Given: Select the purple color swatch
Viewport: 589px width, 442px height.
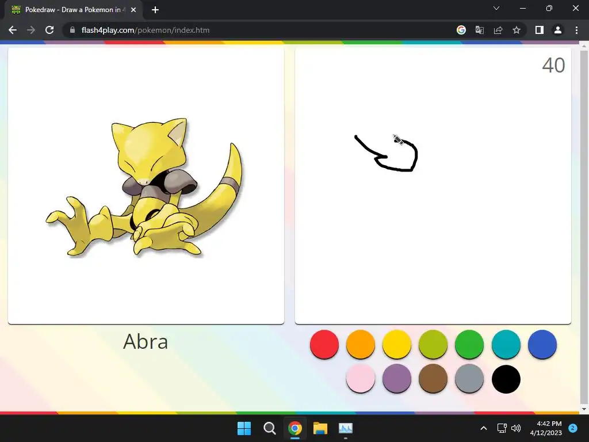Looking at the screenshot, I should point(397,379).
